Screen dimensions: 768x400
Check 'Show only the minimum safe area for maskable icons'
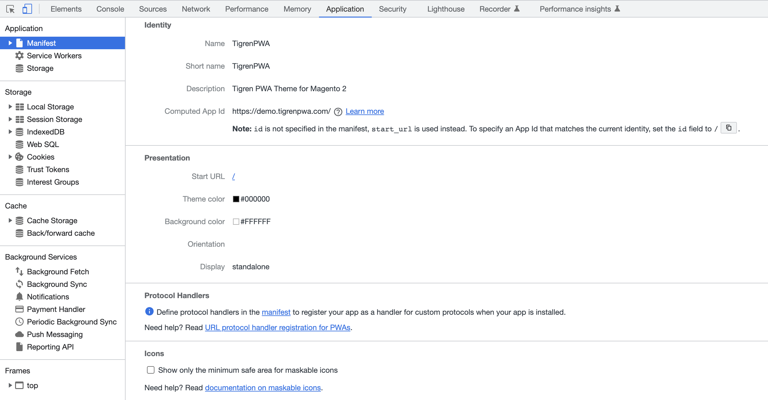150,370
